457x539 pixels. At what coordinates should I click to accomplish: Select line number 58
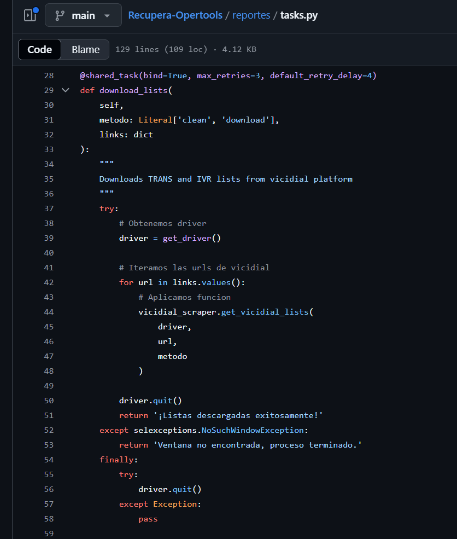49,519
